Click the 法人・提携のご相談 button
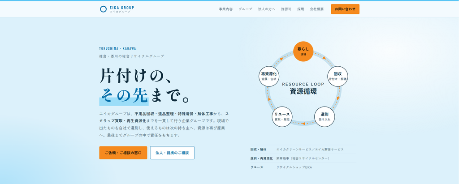Image resolution: width=459 pixels, height=184 pixels. pyautogui.click(x=172, y=153)
